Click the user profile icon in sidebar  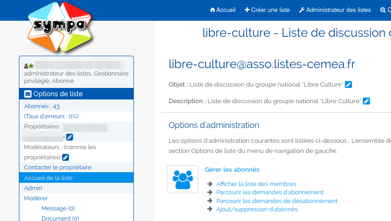pyautogui.click(x=29, y=66)
